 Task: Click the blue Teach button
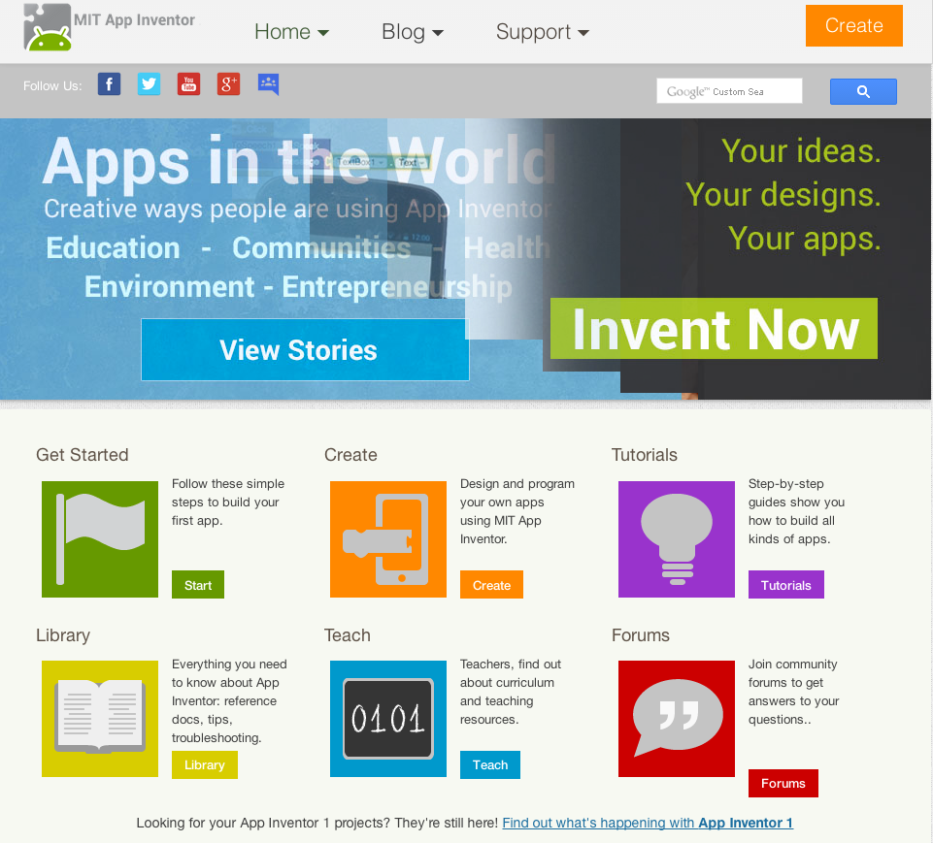click(x=490, y=764)
